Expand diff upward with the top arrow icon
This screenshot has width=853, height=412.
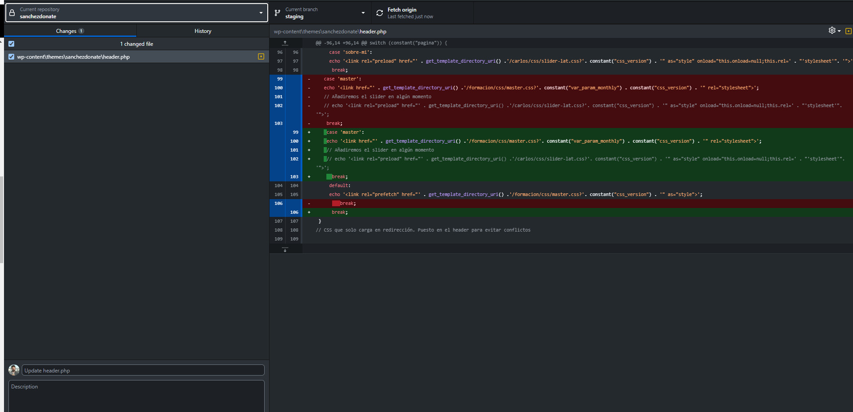coord(285,43)
